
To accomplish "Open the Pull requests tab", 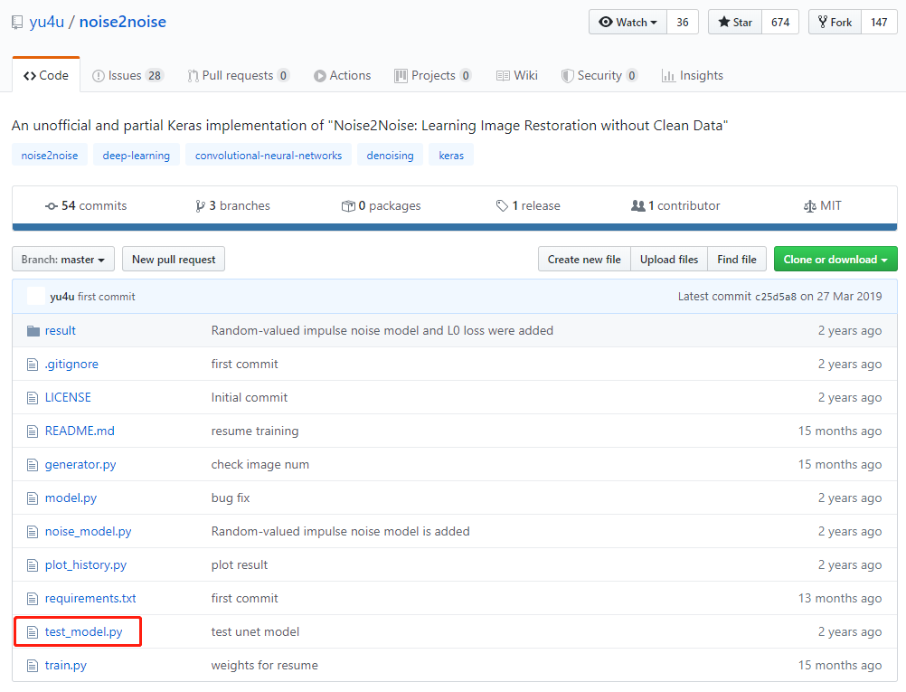I will tap(239, 76).
